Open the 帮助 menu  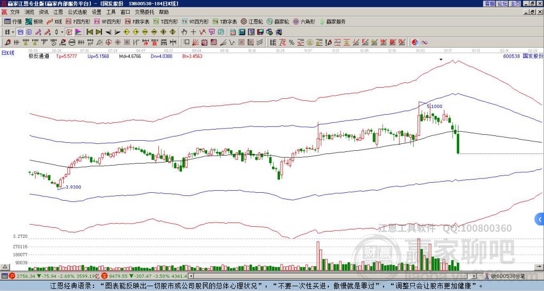click(x=164, y=12)
